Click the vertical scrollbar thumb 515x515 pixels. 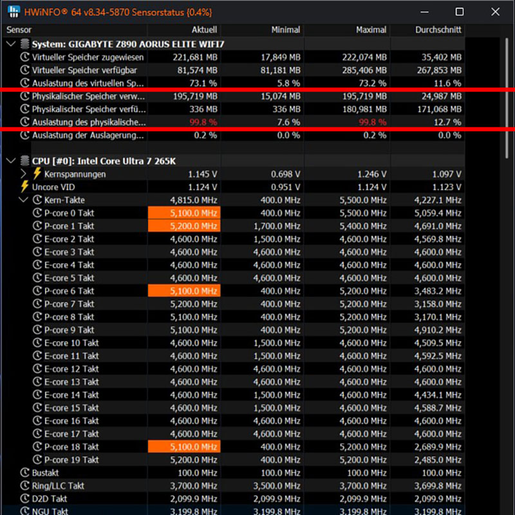[x=507, y=98]
